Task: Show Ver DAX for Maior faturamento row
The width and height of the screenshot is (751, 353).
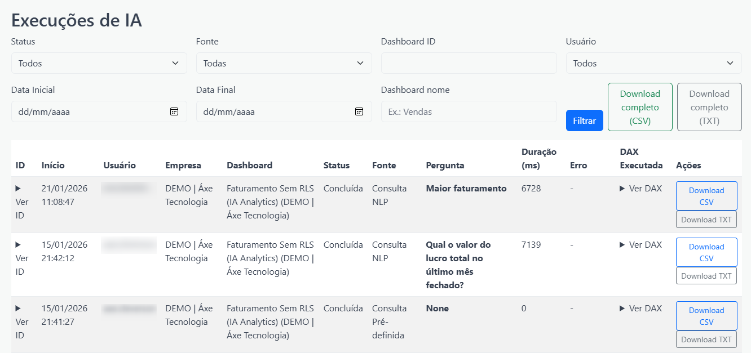Action: click(640, 189)
